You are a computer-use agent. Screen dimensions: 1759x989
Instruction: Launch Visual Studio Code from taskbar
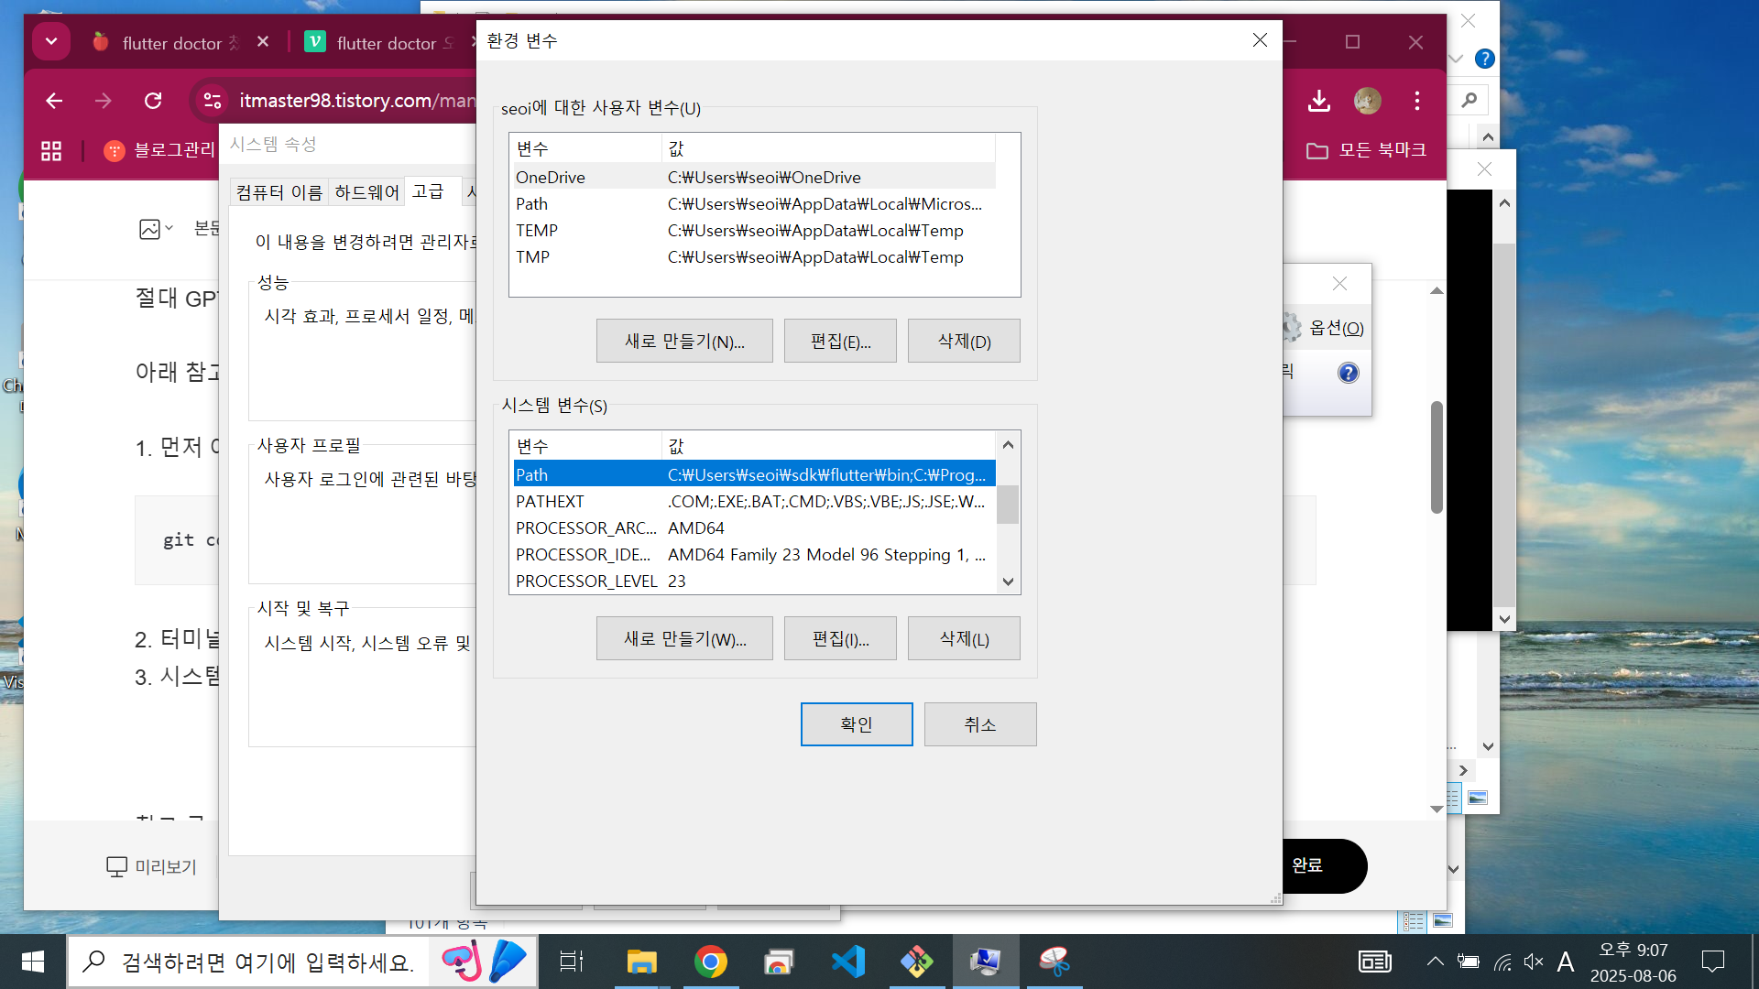(x=847, y=962)
